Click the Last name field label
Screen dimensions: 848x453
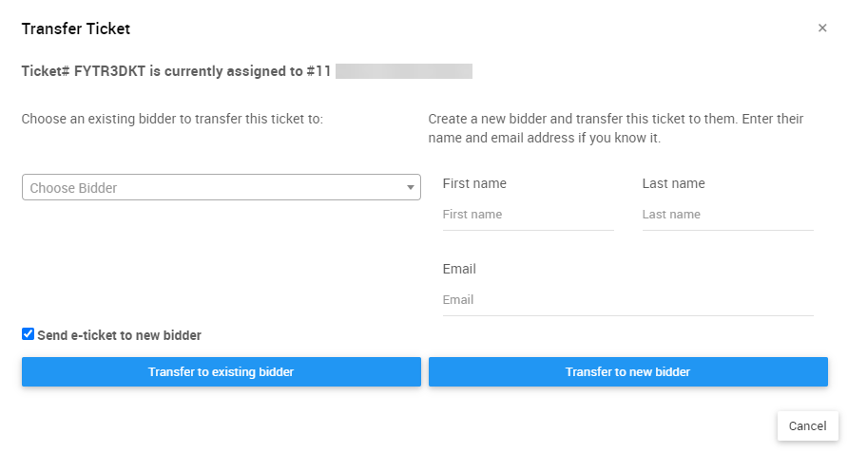(673, 183)
